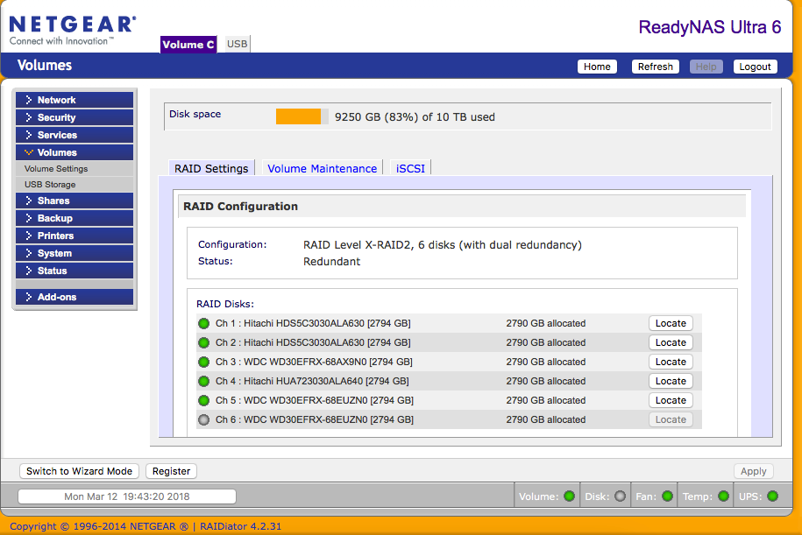Click the RAID Level X-RAID2 configuration text

(x=443, y=245)
